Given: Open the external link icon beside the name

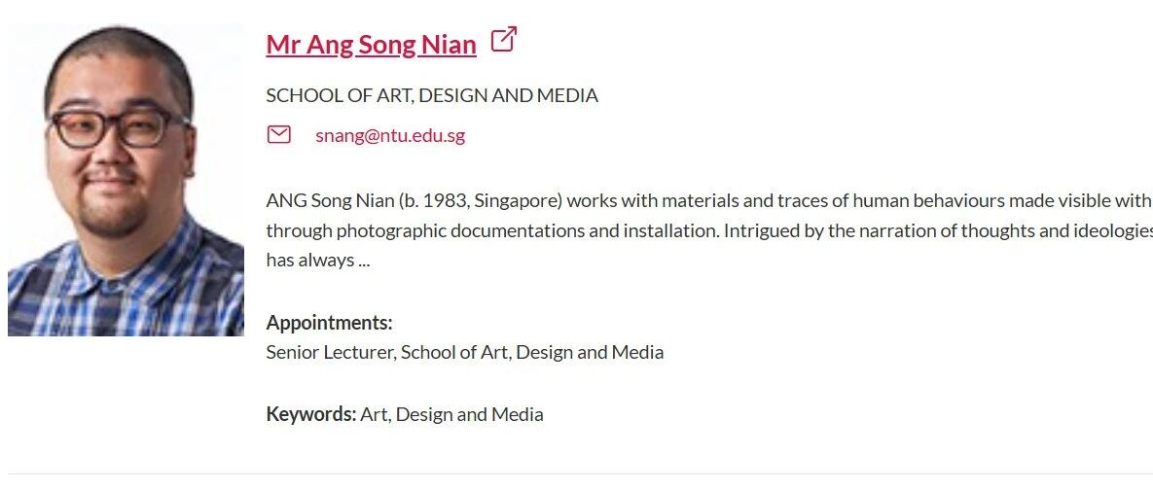Looking at the screenshot, I should click(x=503, y=41).
